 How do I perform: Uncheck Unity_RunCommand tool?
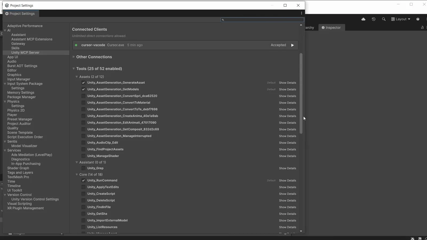[83, 181]
